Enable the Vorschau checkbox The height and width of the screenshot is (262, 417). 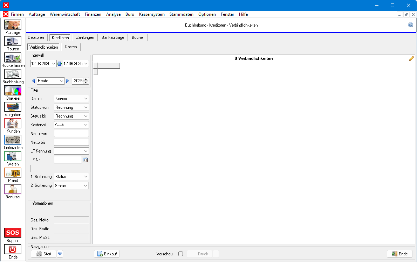(180, 254)
